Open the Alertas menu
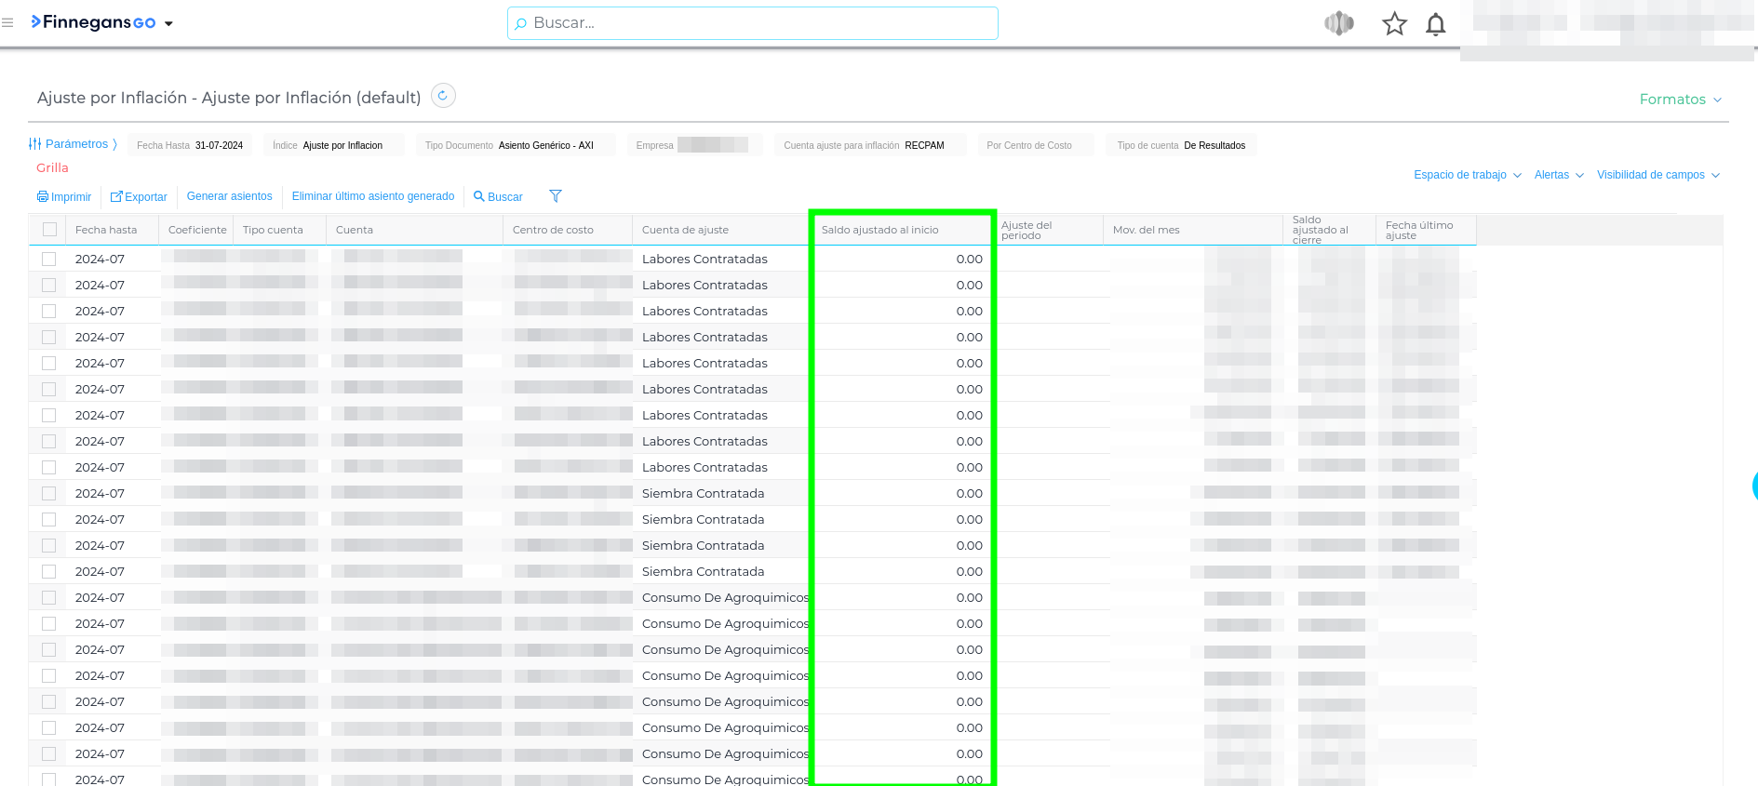 click(1558, 175)
